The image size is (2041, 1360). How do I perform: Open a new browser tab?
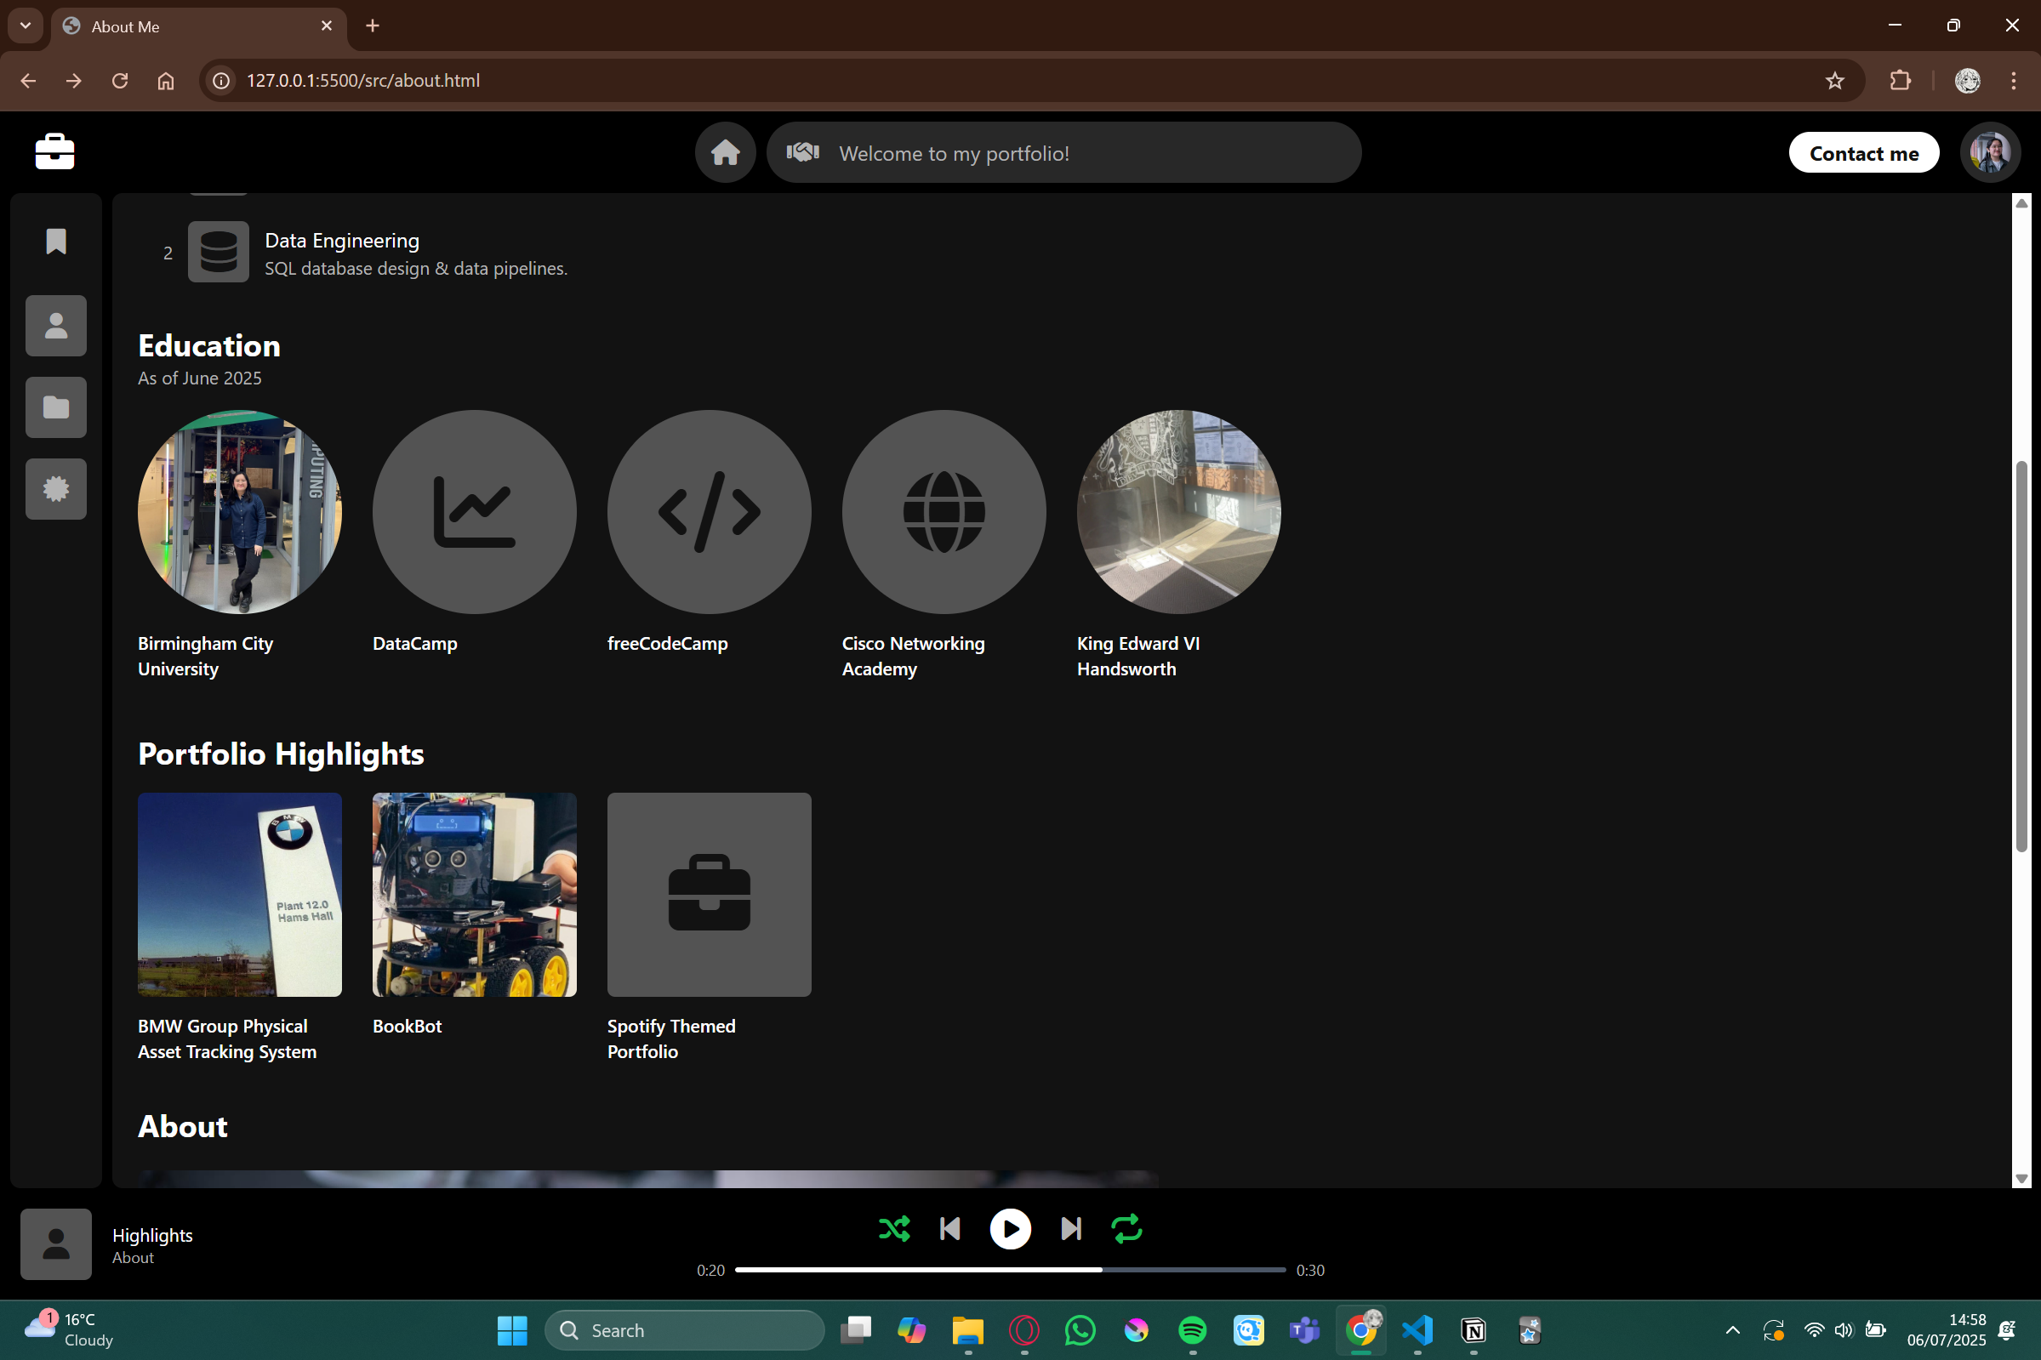pyautogui.click(x=373, y=26)
